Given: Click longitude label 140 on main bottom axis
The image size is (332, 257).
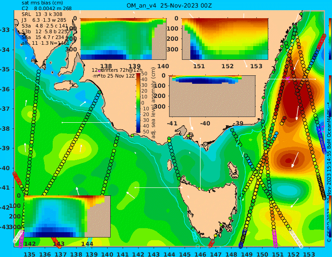Looking at the screenshot, I should coord(107,254).
